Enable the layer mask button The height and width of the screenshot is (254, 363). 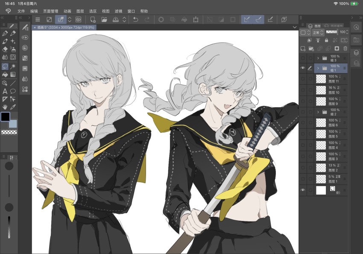(337, 48)
